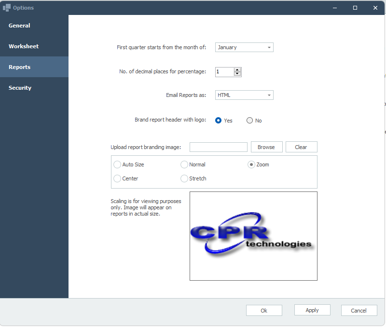Cancel the Options dialog

tap(359, 311)
